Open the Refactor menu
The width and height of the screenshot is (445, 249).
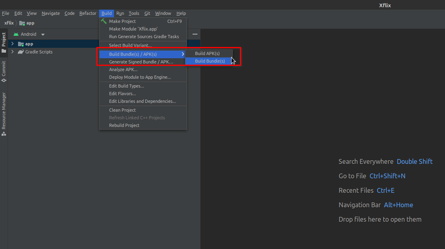[x=88, y=13]
